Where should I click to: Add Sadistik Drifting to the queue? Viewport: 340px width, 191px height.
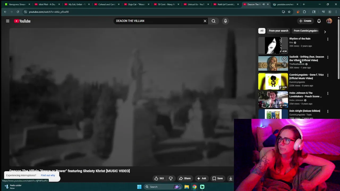click(x=284, y=65)
